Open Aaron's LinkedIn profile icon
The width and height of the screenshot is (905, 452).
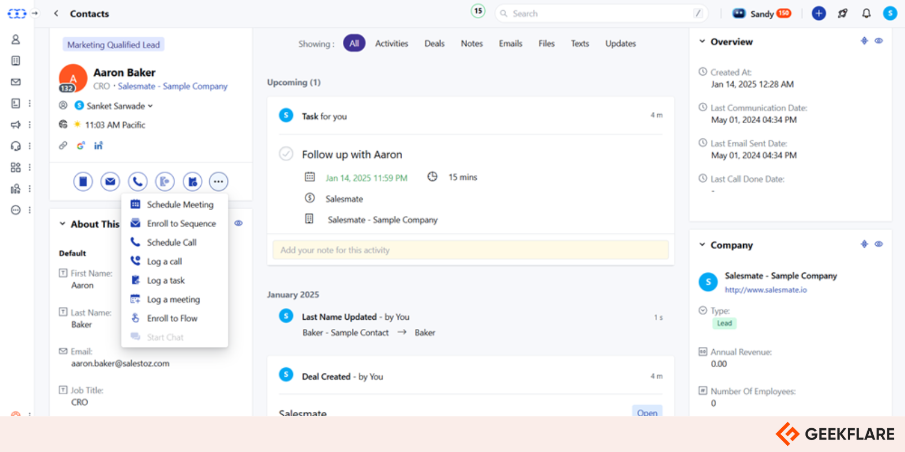(98, 146)
